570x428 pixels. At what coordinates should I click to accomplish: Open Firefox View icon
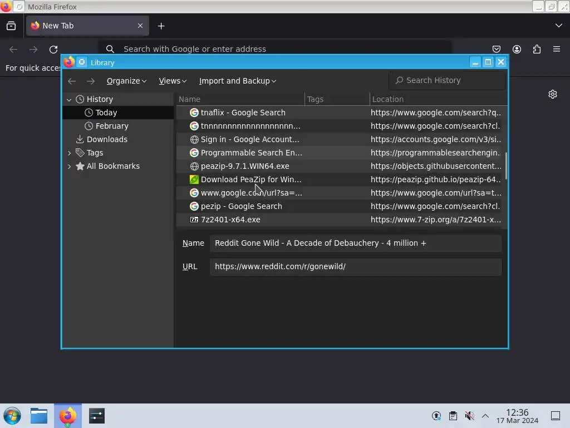pos(11,26)
